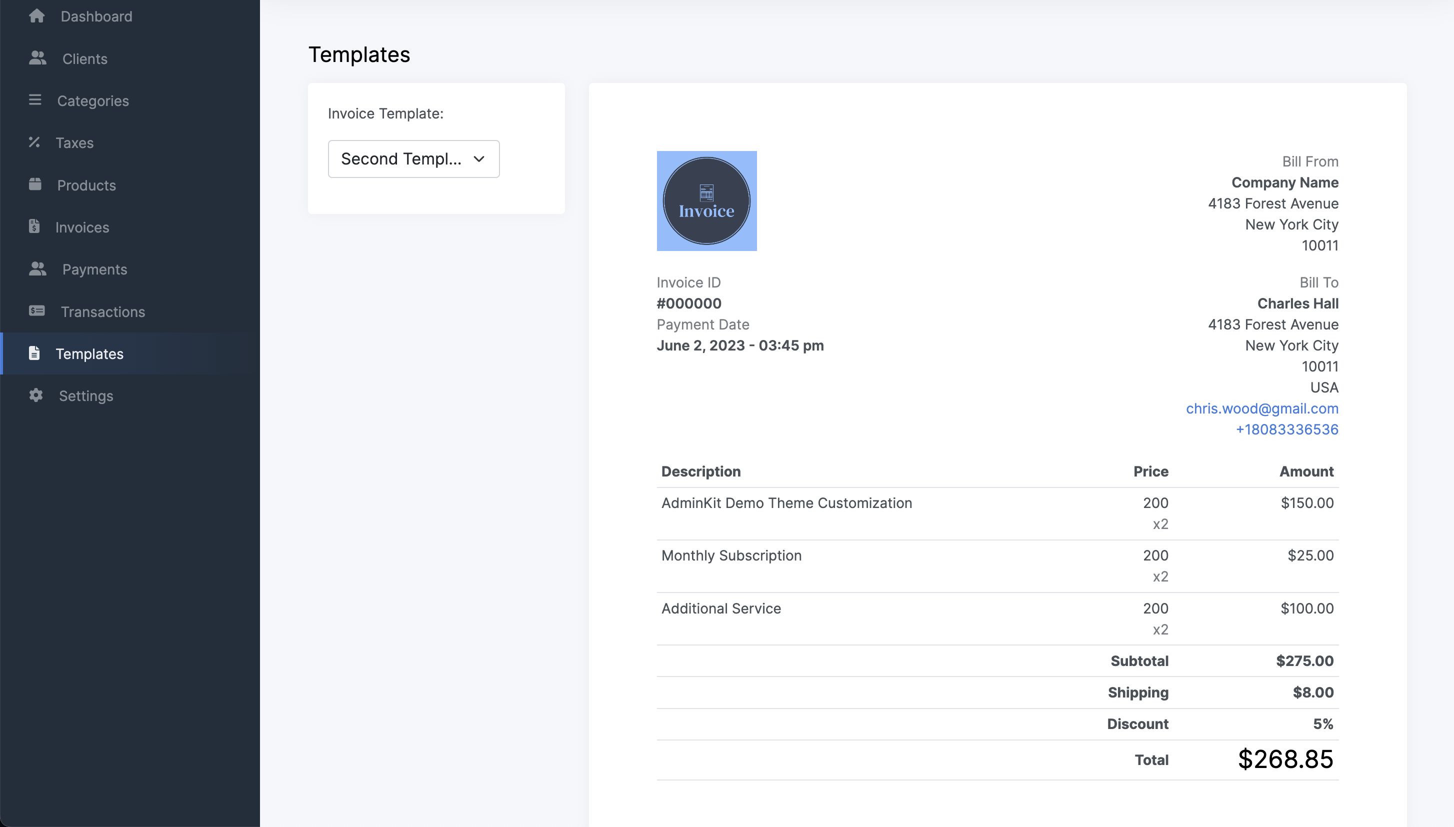The height and width of the screenshot is (827, 1454).
Task: Click the Templates page heading
Action: (358, 54)
